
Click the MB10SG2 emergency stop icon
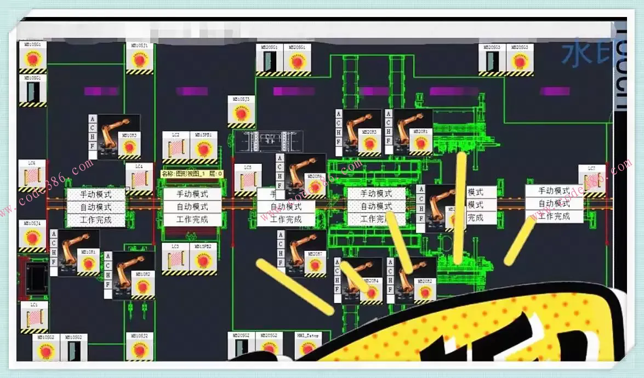(x=46, y=348)
